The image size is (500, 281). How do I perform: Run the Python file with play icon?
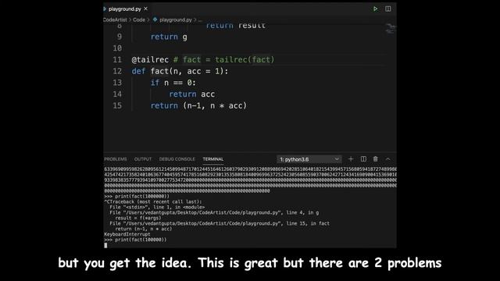click(375, 9)
